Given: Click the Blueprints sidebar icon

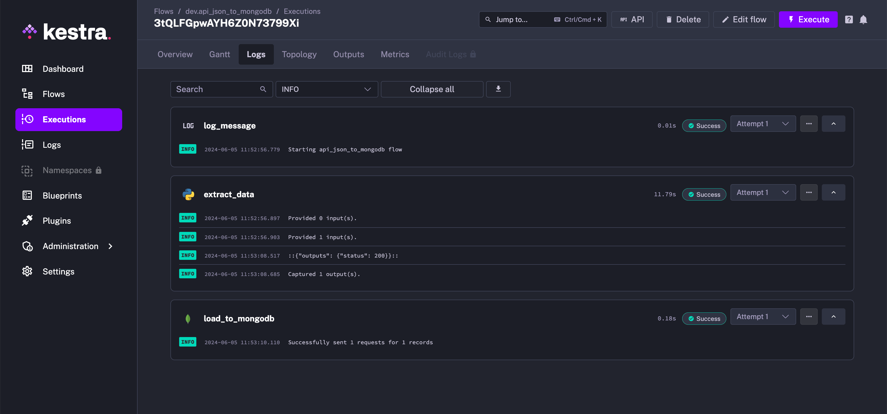Looking at the screenshot, I should 27,195.
